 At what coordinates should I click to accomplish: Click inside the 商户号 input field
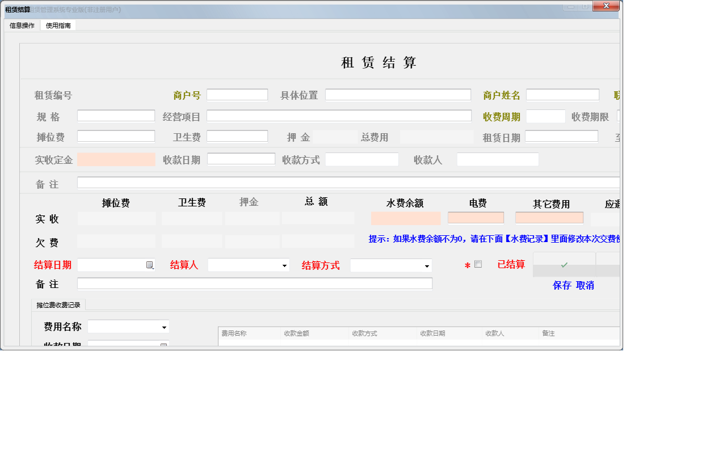(x=237, y=94)
